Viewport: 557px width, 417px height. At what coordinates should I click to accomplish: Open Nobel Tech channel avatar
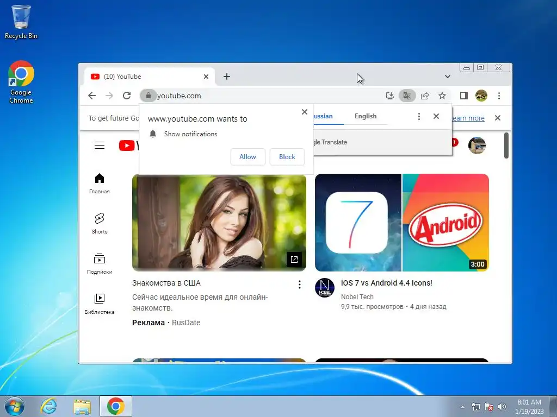click(325, 288)
